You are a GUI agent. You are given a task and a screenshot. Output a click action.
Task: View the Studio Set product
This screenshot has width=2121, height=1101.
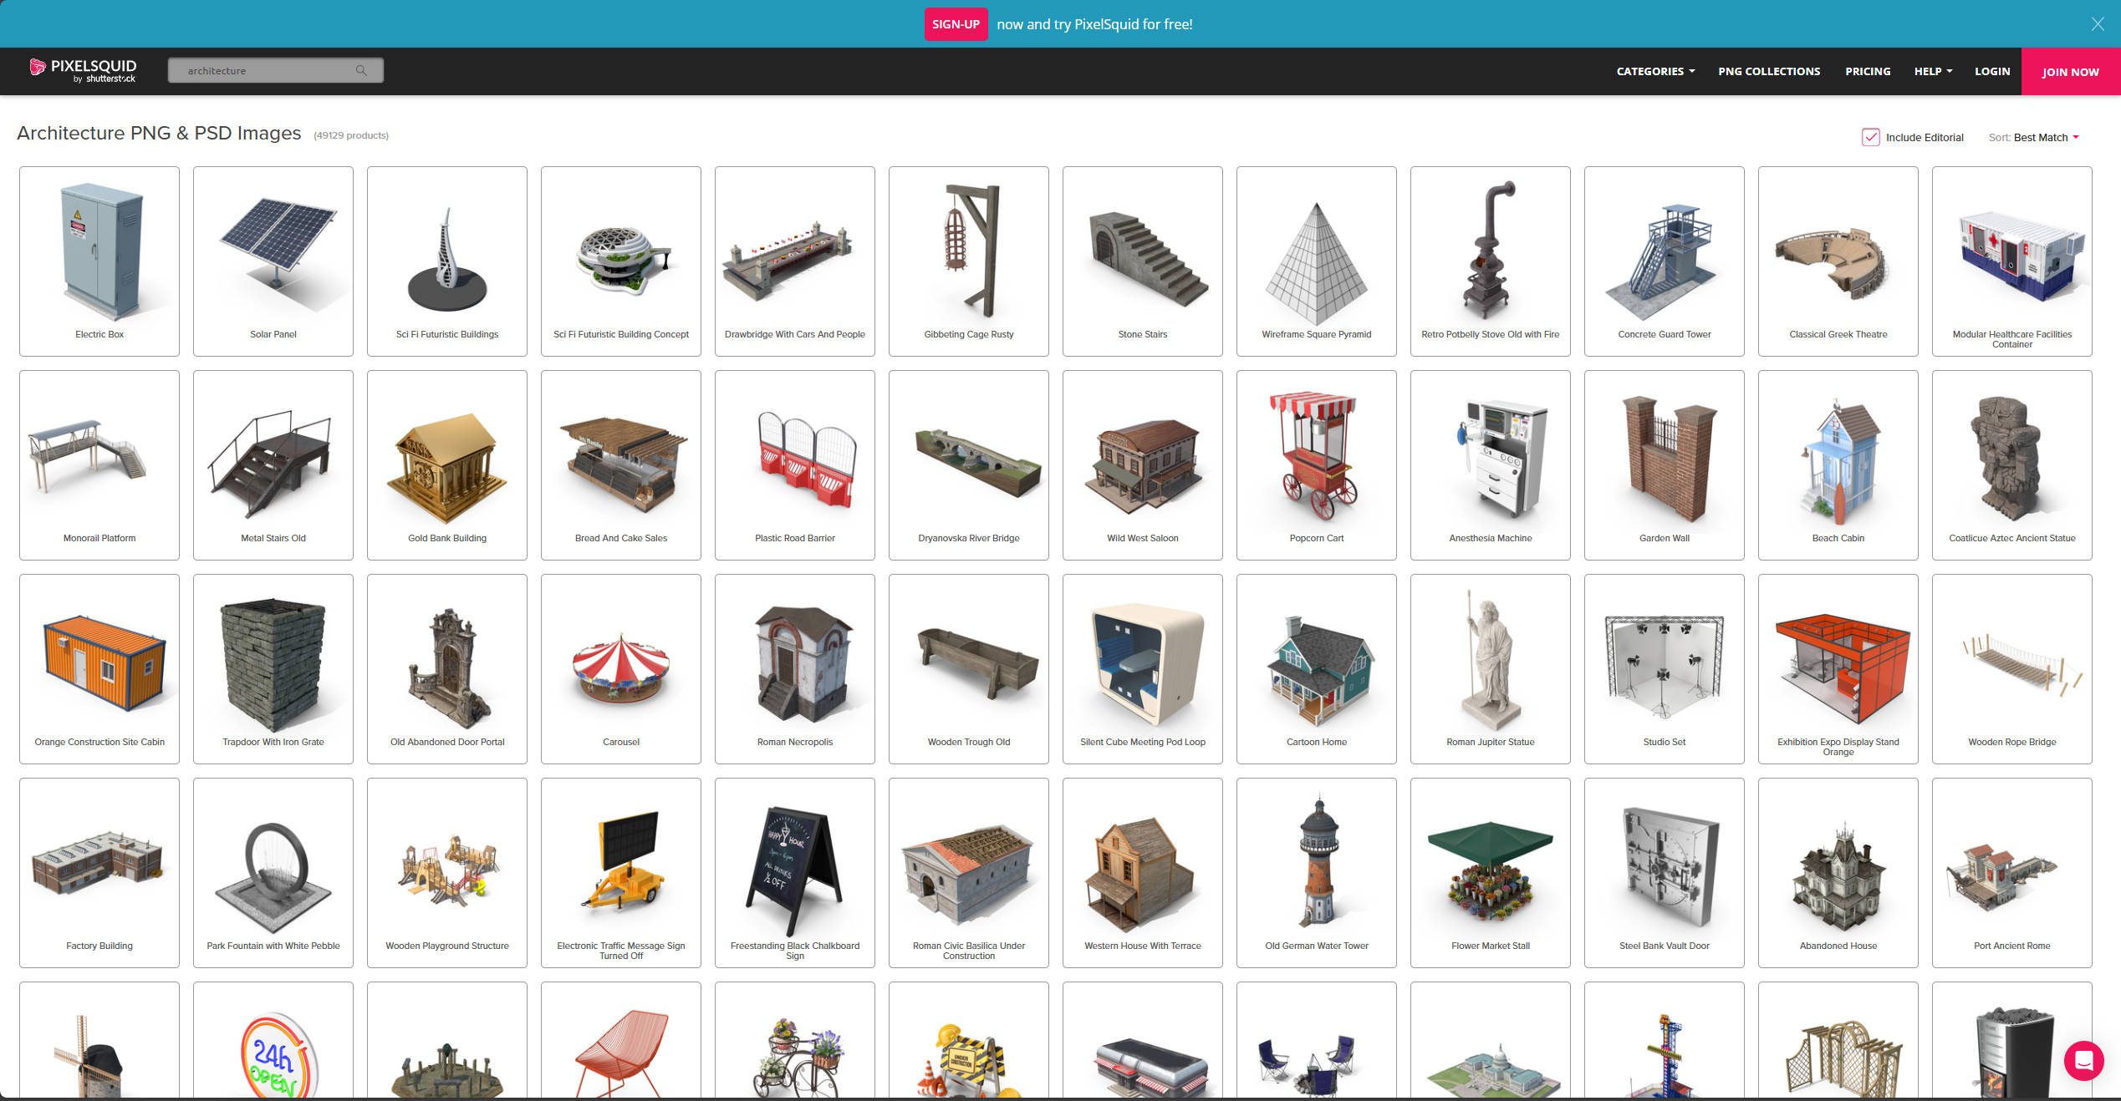coord(1665,668)
